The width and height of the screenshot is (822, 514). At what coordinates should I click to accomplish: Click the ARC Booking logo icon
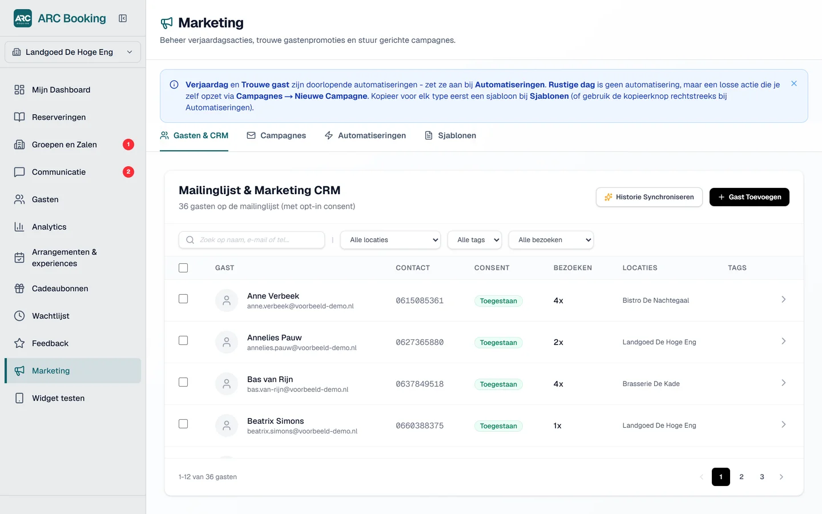pos(23,18)
